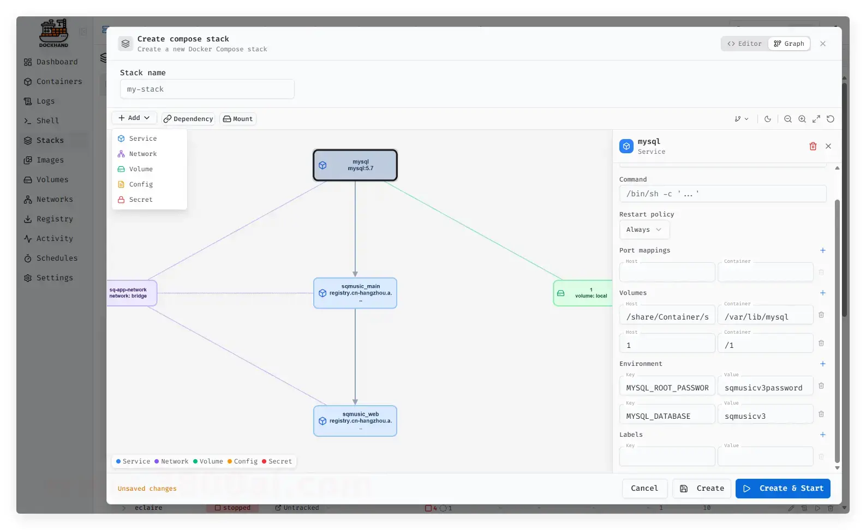Choose Secret from the Add menu
This screenshot has width=866, height=530.
point(140,200)
